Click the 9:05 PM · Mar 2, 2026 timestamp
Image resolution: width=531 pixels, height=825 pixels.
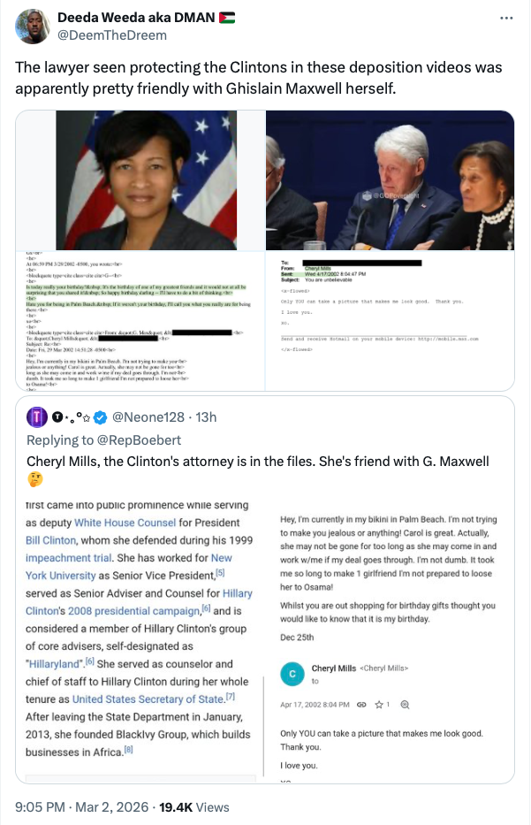pos(81,807)
